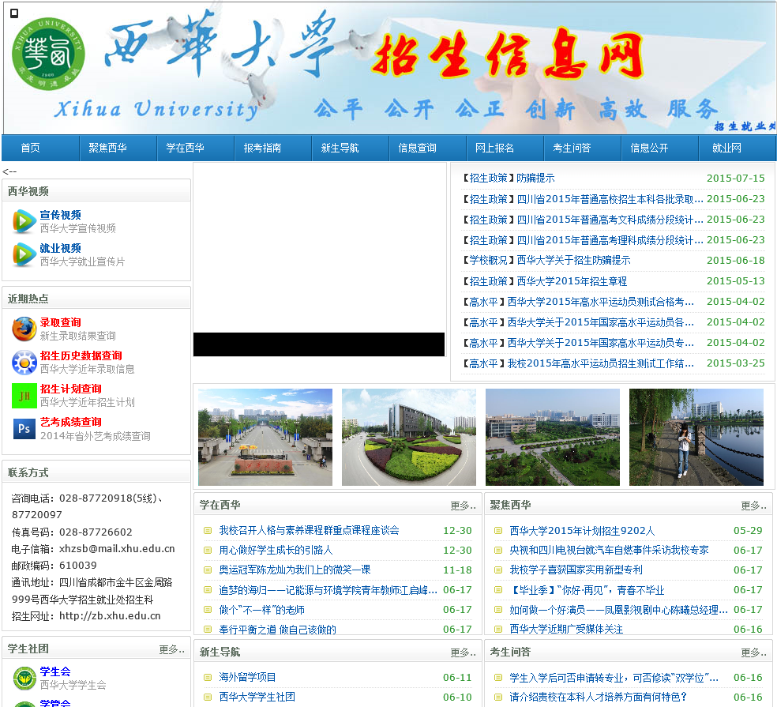Screen dimensions: 777x707
Task: Open 央视和四川电视台就汽车自燃事件采访我校专家 article
Action: 609,551
